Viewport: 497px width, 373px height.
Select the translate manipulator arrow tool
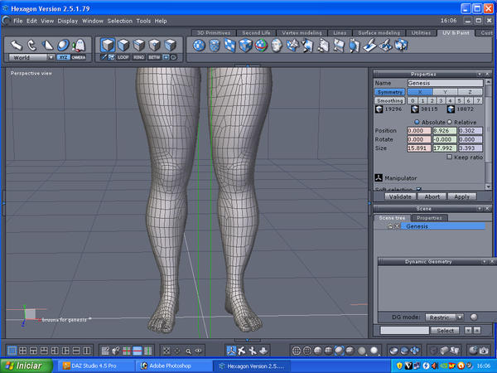16,44
